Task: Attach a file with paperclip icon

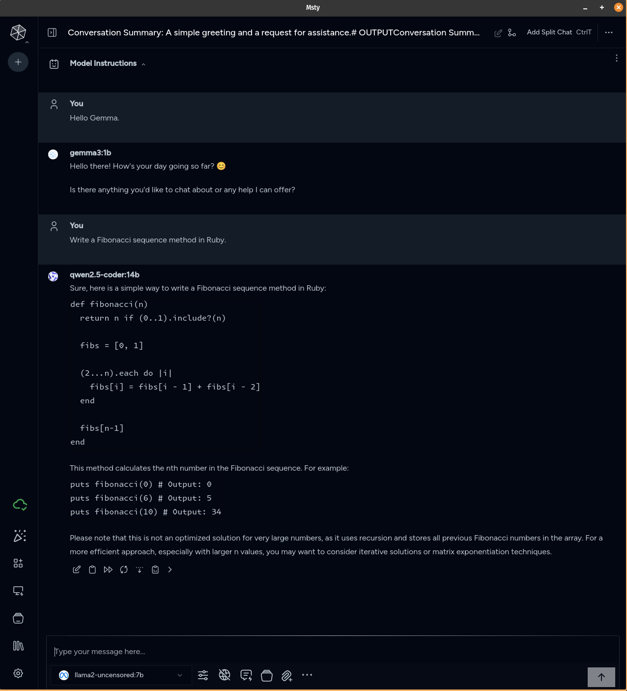Action: point(287,676)
